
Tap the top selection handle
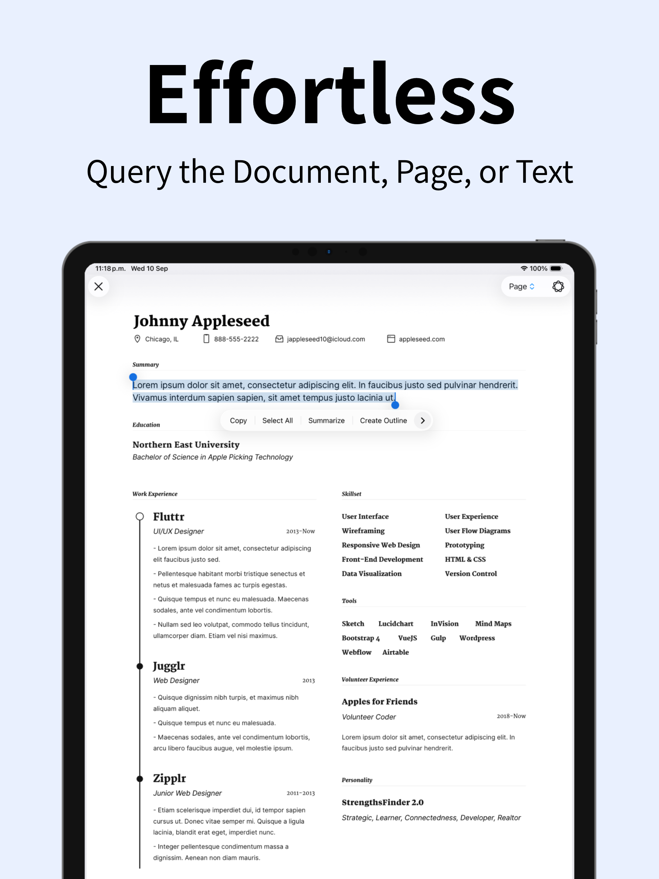coord(133,377)
